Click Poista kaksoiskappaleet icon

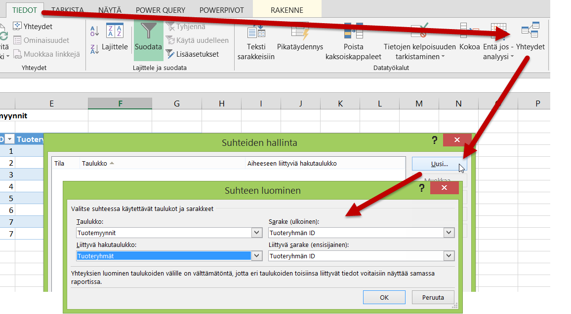point(353,32)
